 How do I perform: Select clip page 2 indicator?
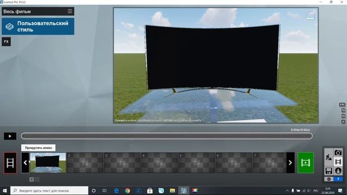coord(37,179)
